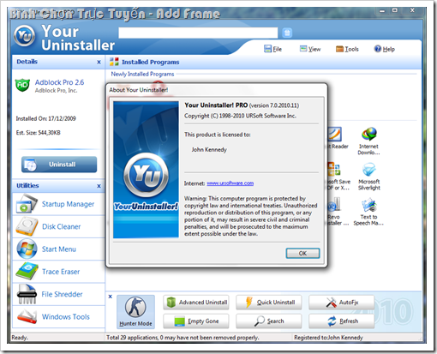Screen dimensions: 437x354
Task: Open the Help menu
Action: [385, 49]
